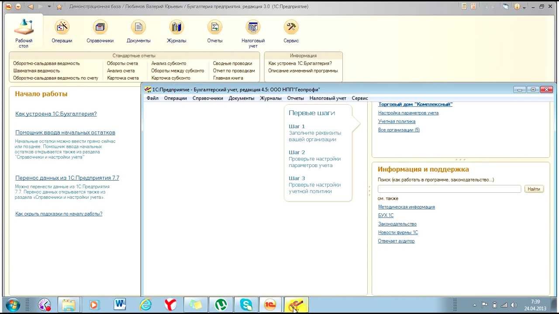
Task: Open the Операции menu in 4.5 window
Action: [176, 98]
